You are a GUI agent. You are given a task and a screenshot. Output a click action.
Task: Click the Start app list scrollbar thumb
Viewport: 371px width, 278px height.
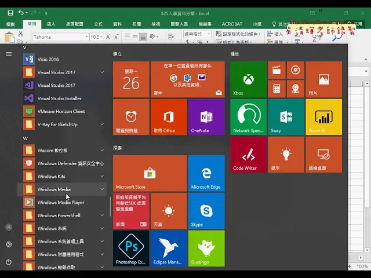point(110,207)
